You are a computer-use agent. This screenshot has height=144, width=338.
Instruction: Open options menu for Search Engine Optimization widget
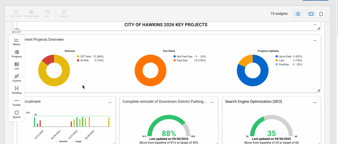[315, 103]
